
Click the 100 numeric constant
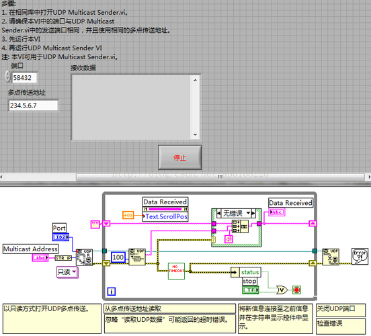(x=118, y=257)
